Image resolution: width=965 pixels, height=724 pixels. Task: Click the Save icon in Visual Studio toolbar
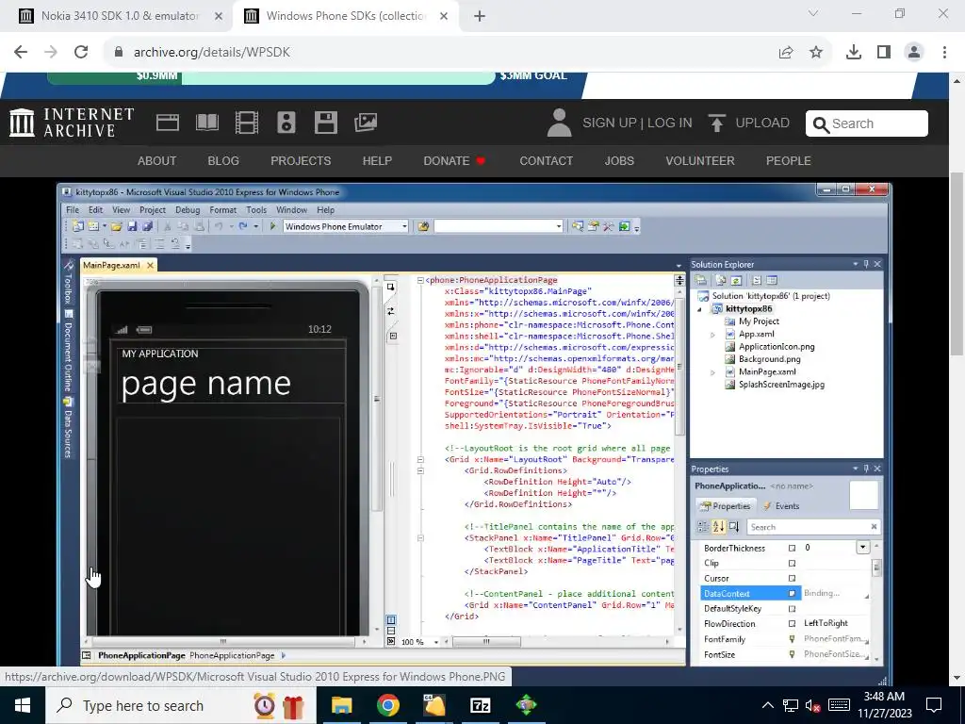[132, 226]
